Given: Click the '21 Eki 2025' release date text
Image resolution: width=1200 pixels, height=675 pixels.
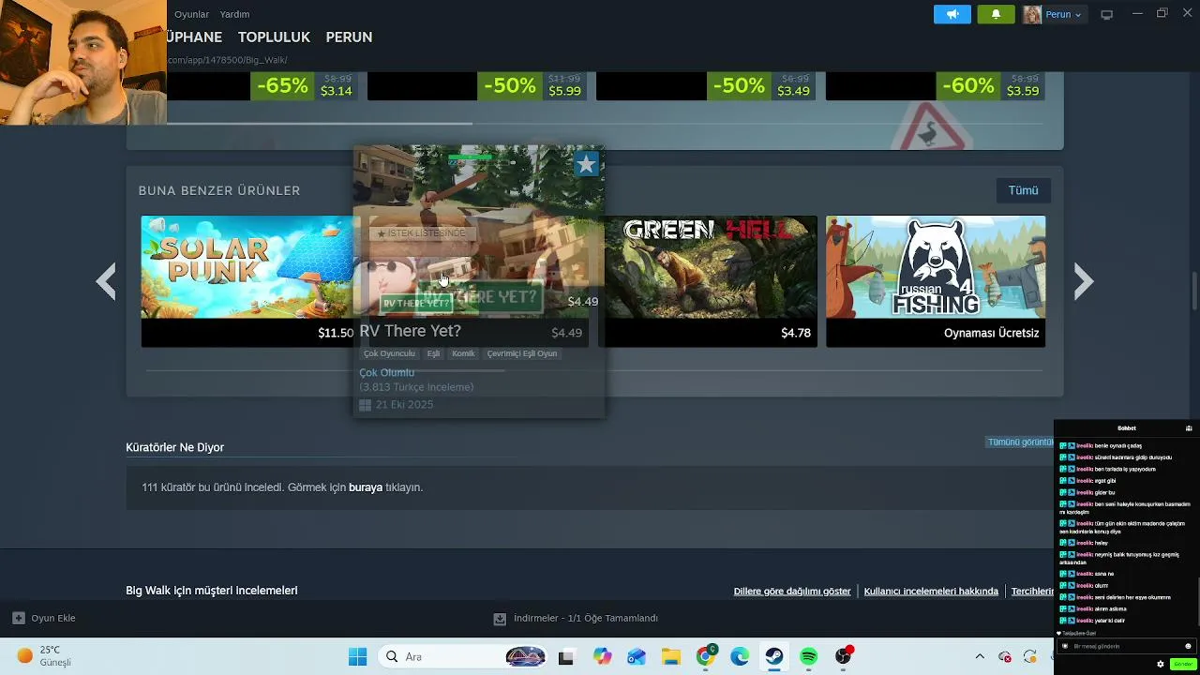Looking at the screenshot, I should coord(405,405).
